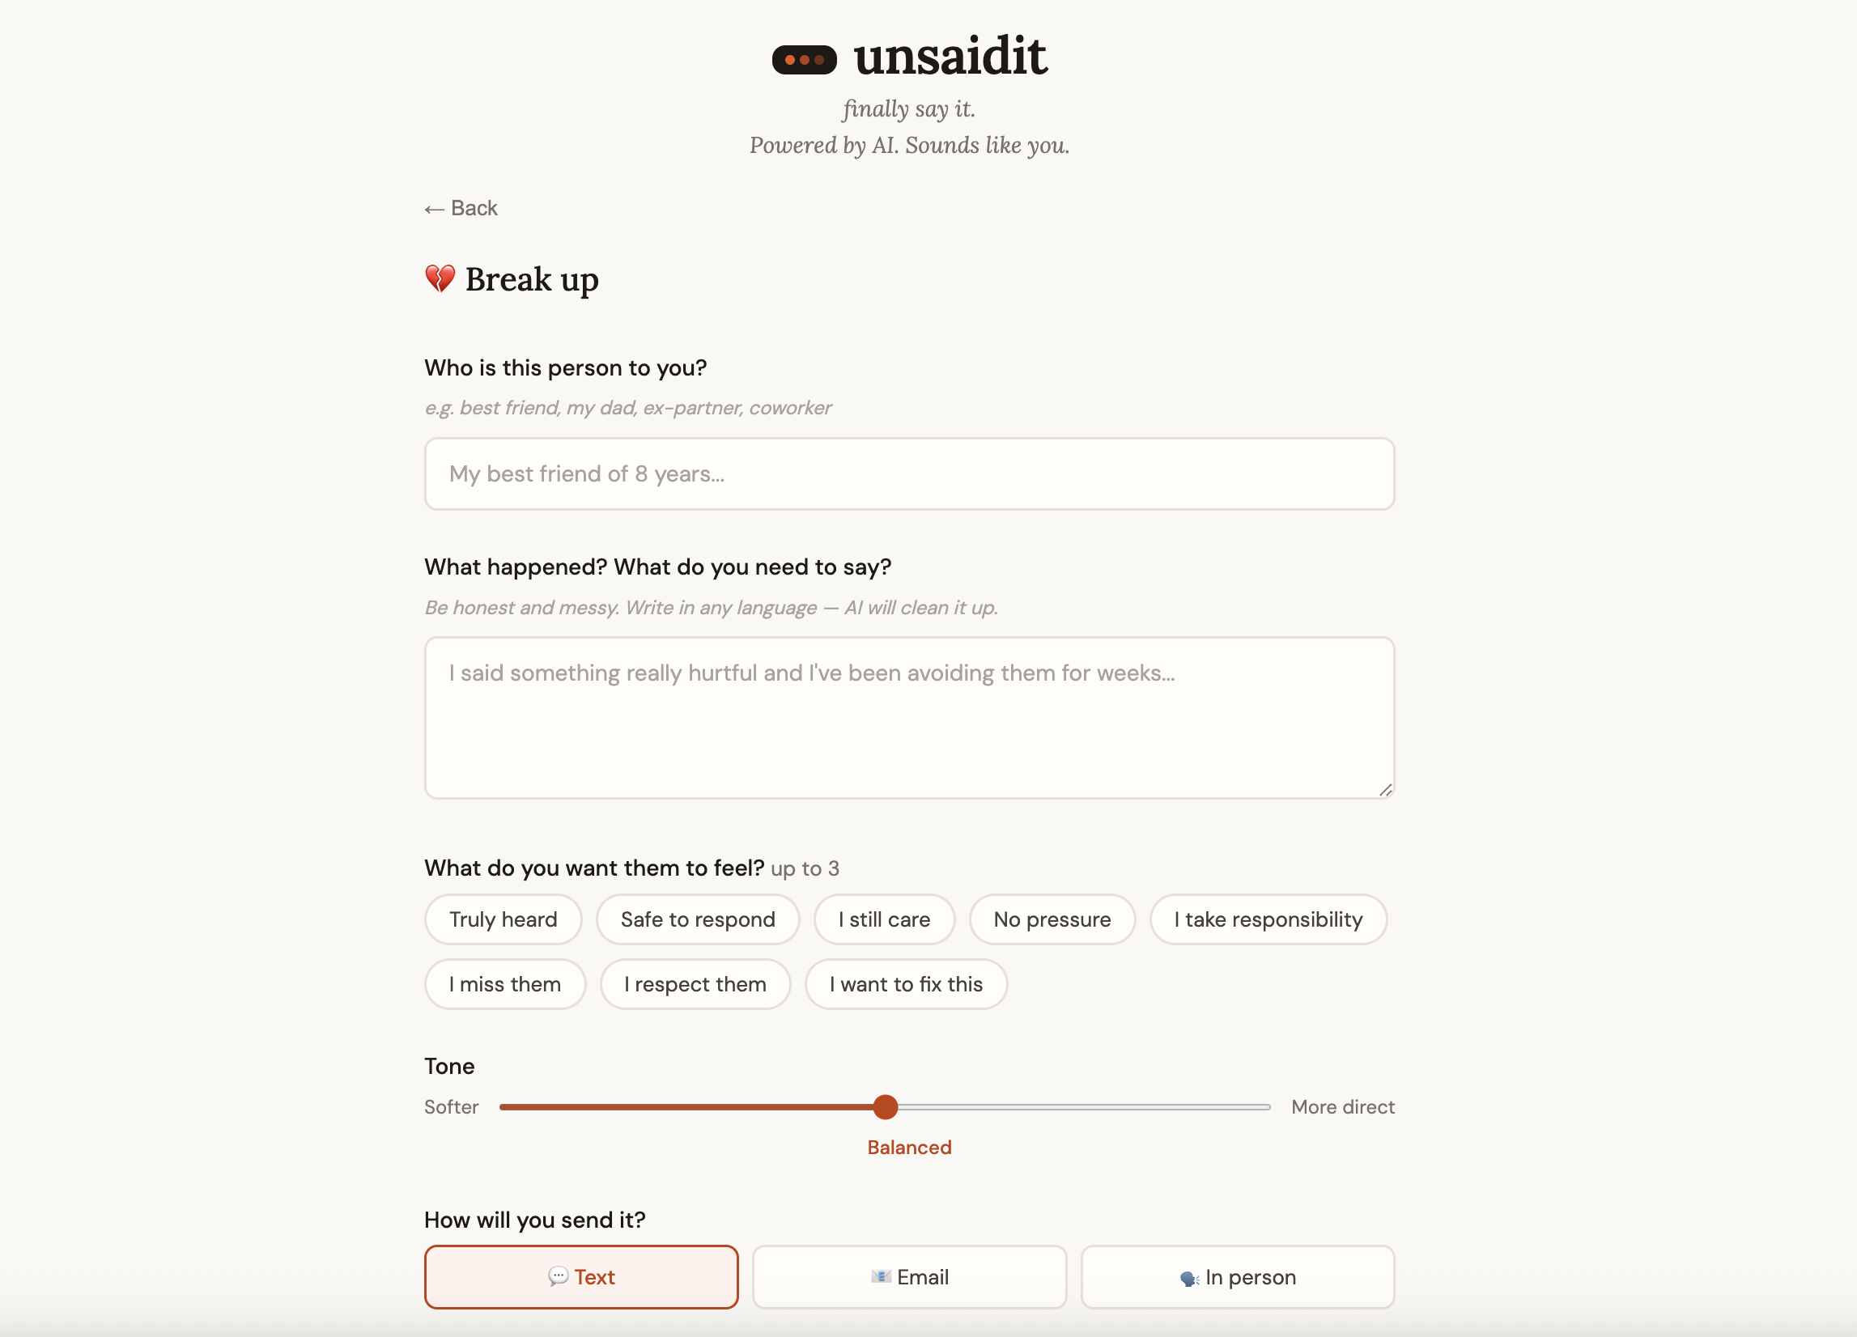Click the back arrow icon
This screenshot has width=1857, height=1337.
pyautogui.click(x=433, y=208)
